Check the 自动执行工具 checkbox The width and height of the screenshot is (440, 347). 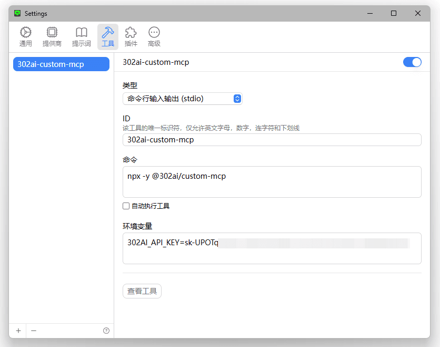(x=126, y=206)
